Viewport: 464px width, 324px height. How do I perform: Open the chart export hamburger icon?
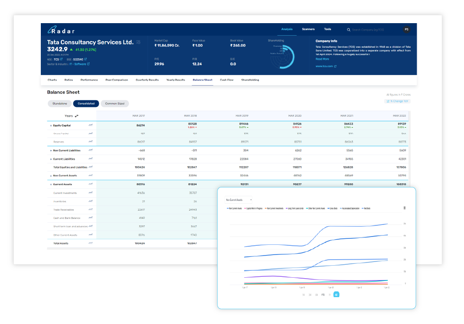(x=404, y=208)
